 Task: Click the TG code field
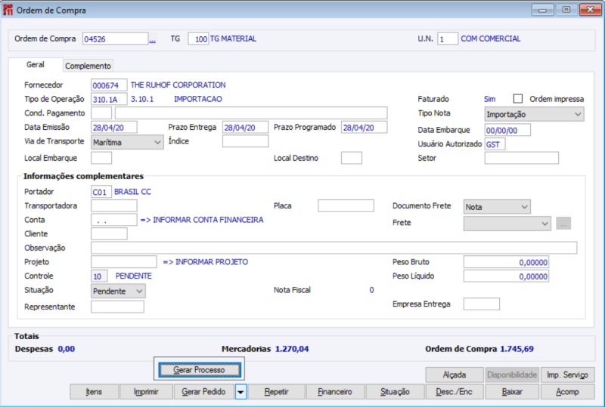tap(198, 39)
